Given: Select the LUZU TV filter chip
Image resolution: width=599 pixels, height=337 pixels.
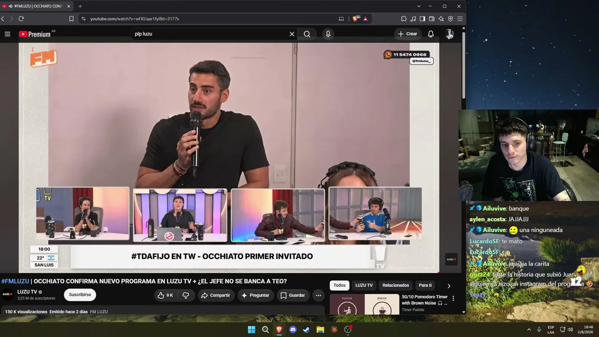Looking at the screenshot, I should (x=364, y=286).
